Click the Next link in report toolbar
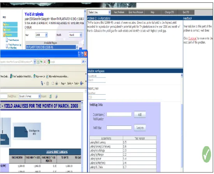Screen dimensions: 214x174 tap(14, 96)
